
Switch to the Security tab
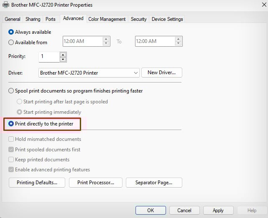139,19
